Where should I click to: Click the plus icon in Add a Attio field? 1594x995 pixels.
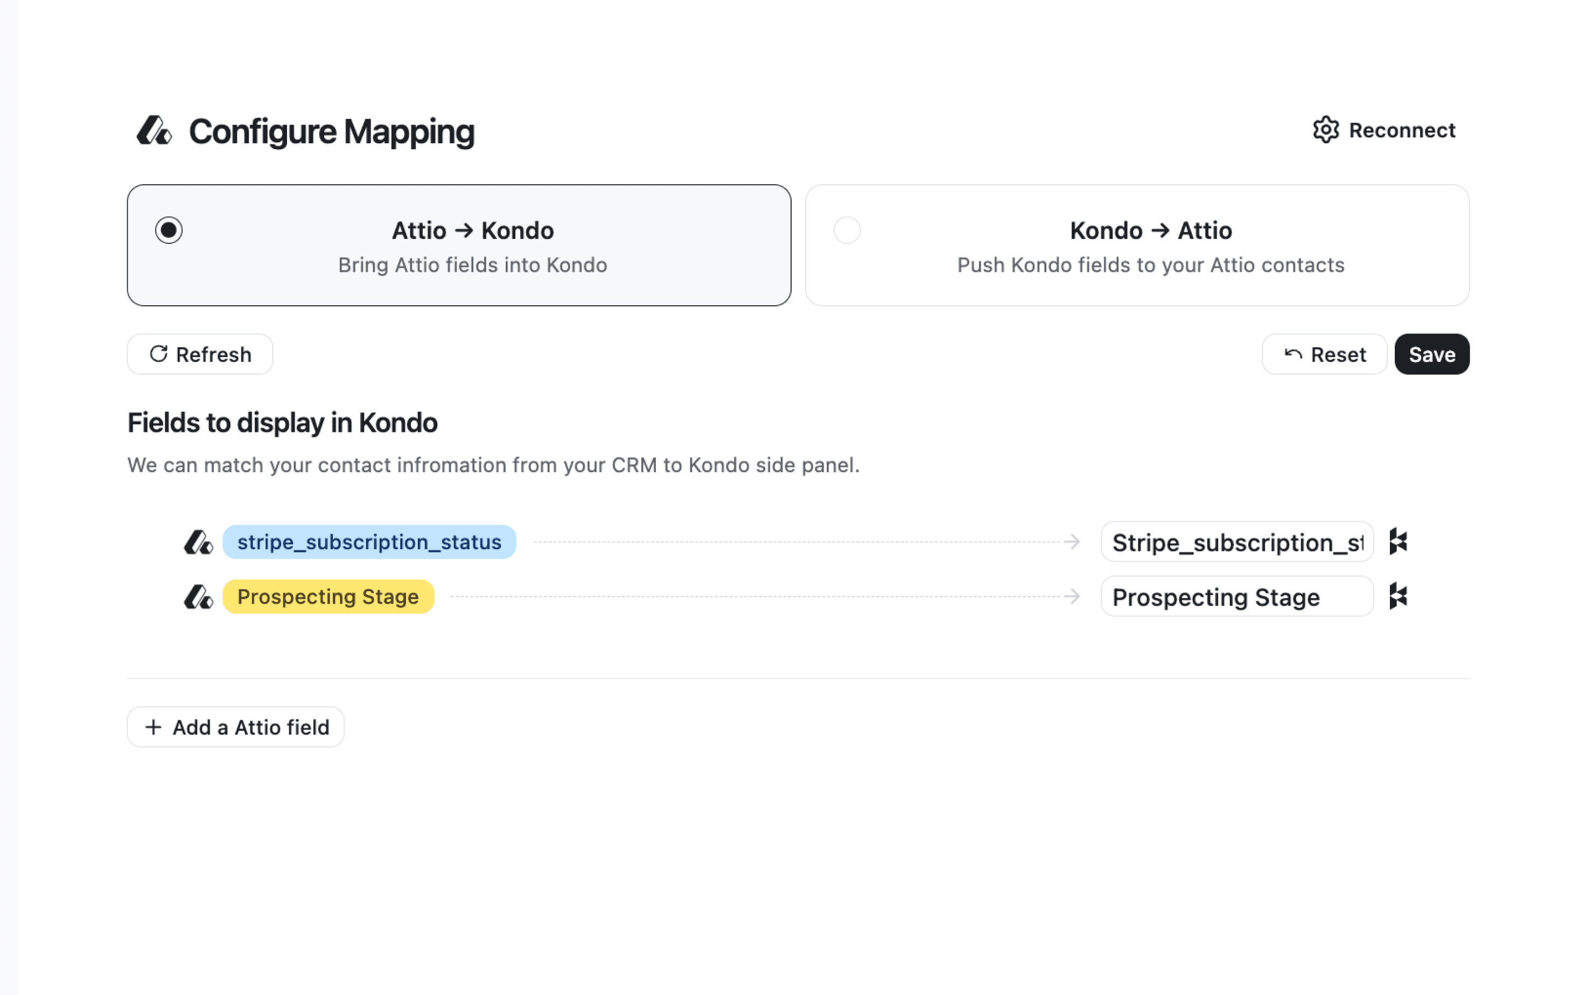153,726
